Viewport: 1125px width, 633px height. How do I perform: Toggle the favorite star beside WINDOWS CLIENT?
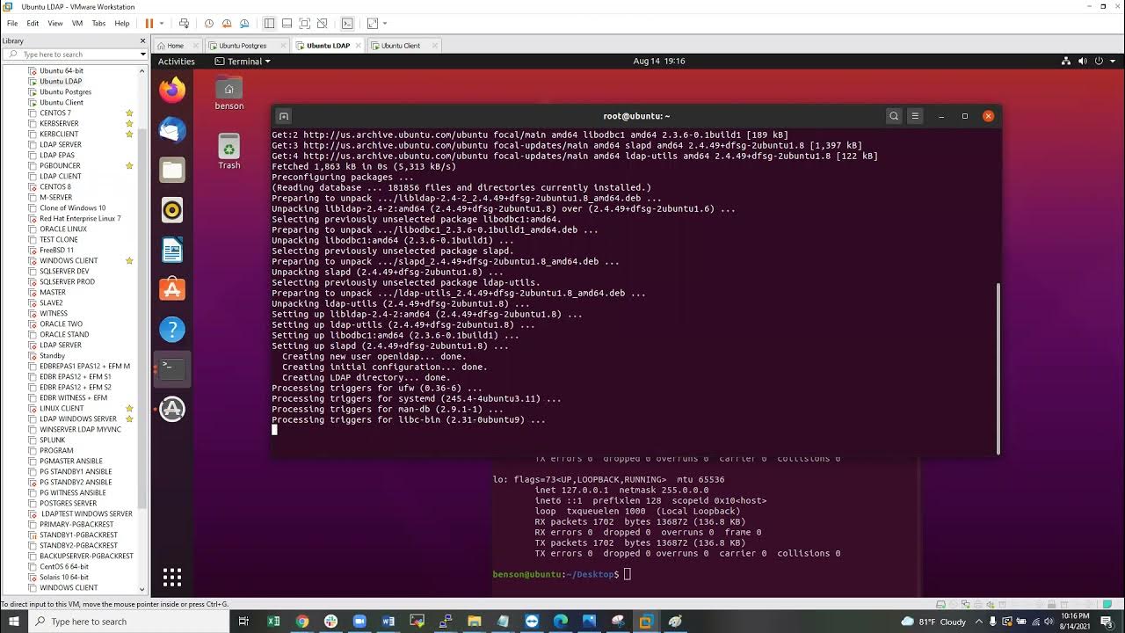tap(129, 260)
